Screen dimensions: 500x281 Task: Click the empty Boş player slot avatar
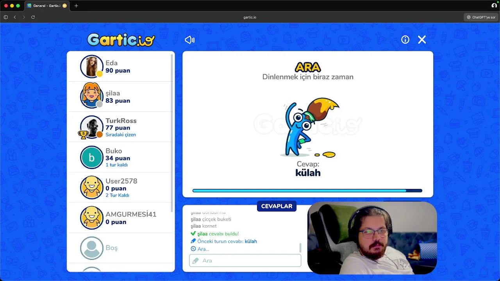coord(92,248)
